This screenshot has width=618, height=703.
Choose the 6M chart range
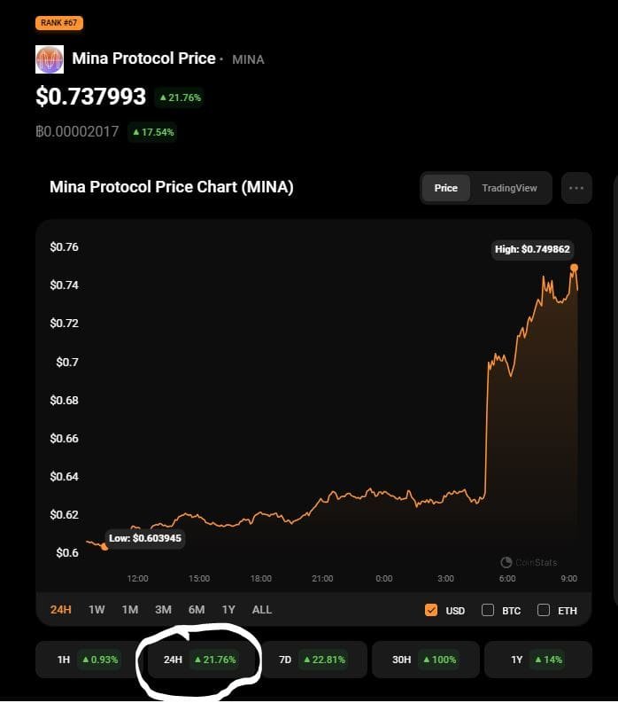tap(197, 610)
